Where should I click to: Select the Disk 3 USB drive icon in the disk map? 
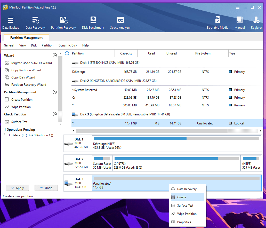point(69,183)
